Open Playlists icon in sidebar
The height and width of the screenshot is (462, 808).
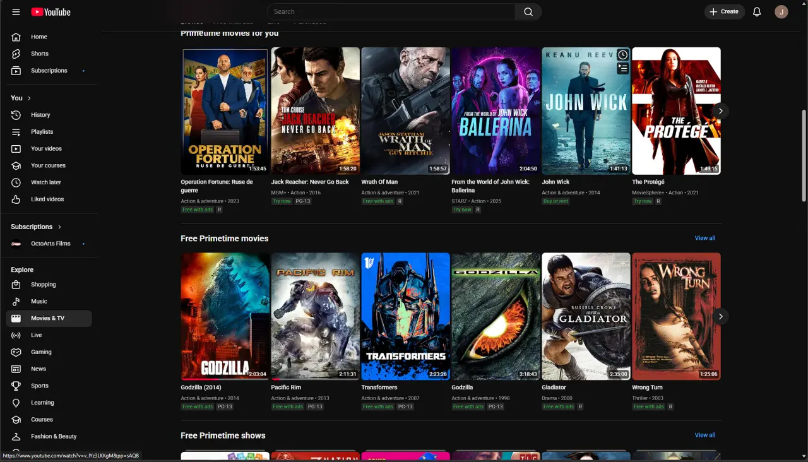click(16, 132)
